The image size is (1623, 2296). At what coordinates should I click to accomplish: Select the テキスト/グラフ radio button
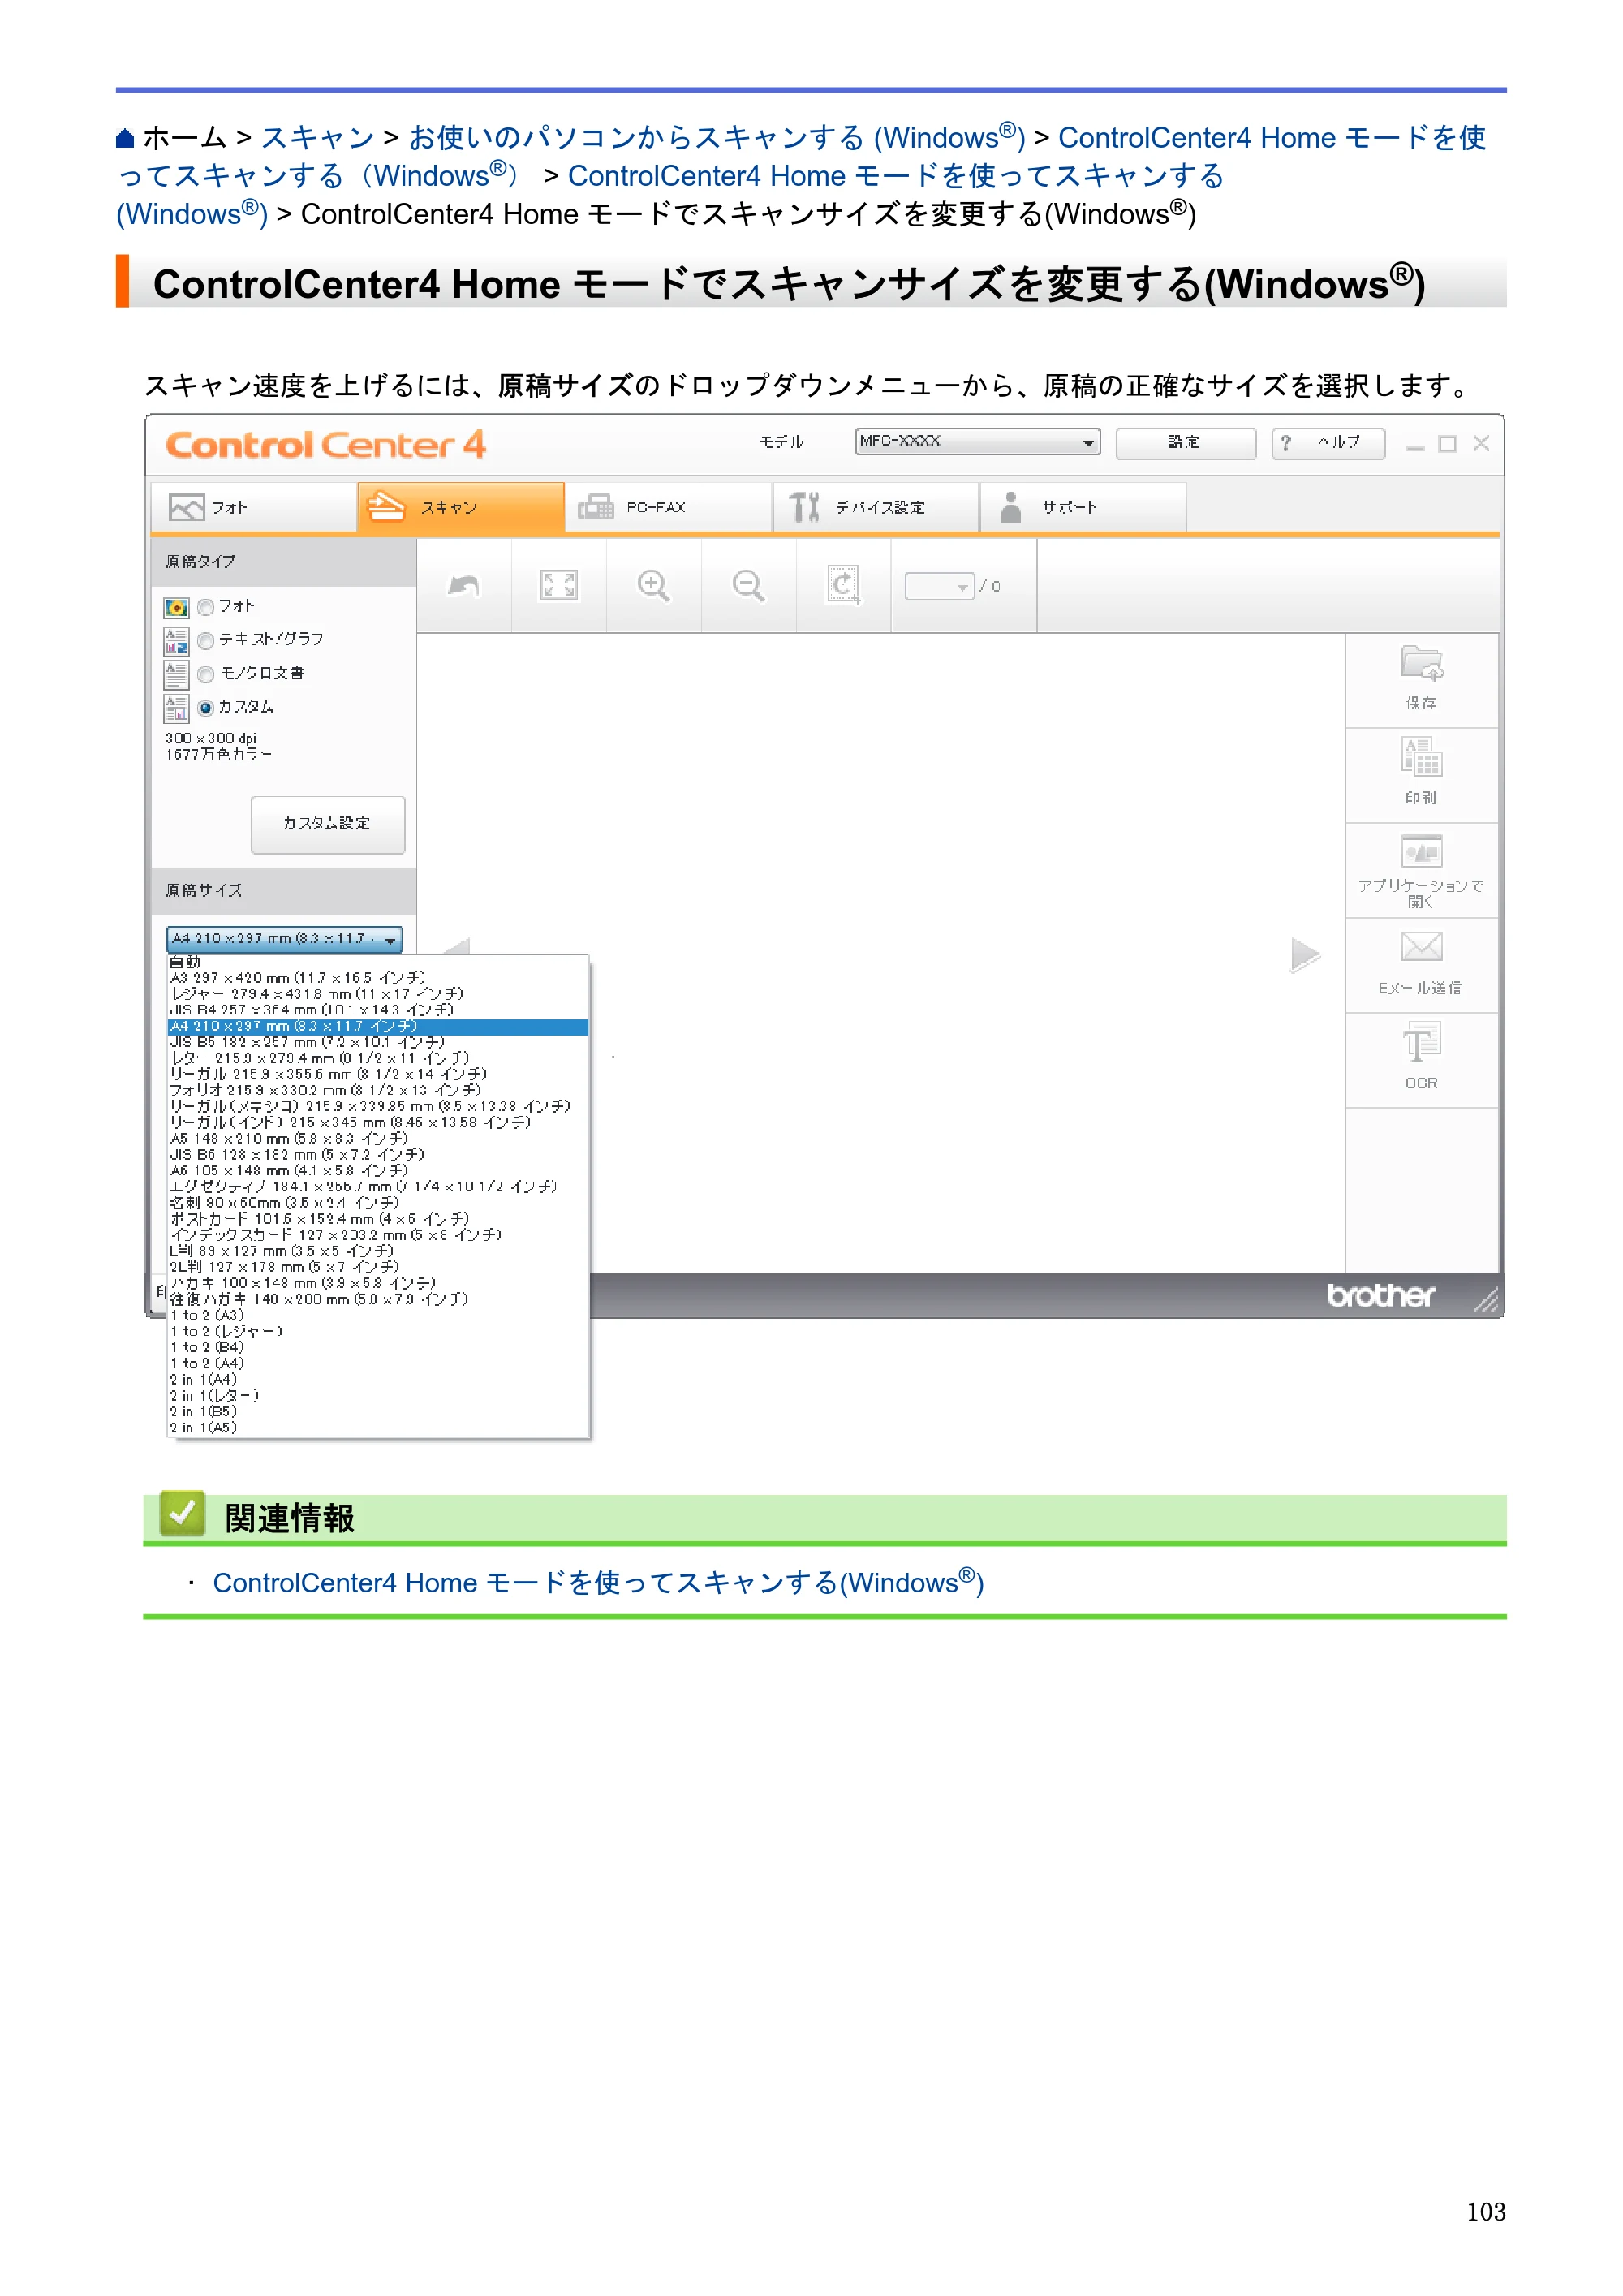[x=206, y=641]
